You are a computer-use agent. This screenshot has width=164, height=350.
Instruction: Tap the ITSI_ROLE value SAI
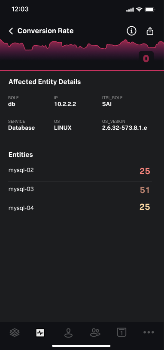pyautogui.click(x=107, y=104)
